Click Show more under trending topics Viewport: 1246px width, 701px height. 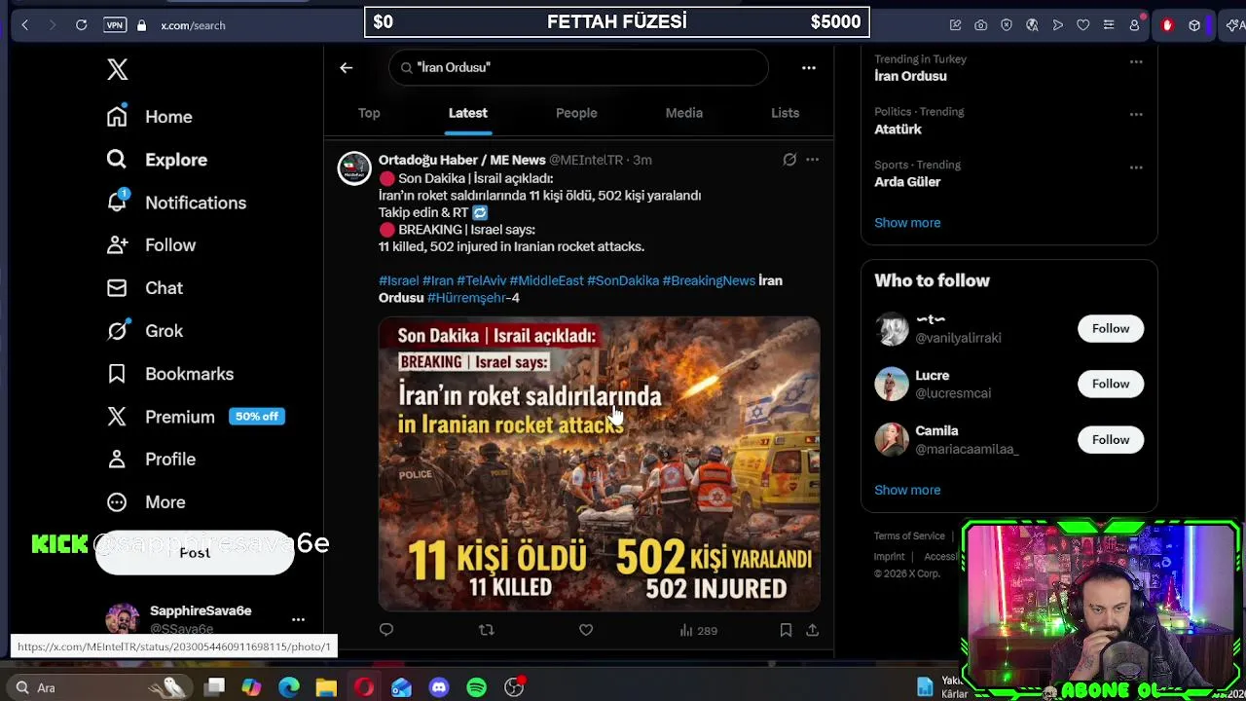click(x=907, y=223)
